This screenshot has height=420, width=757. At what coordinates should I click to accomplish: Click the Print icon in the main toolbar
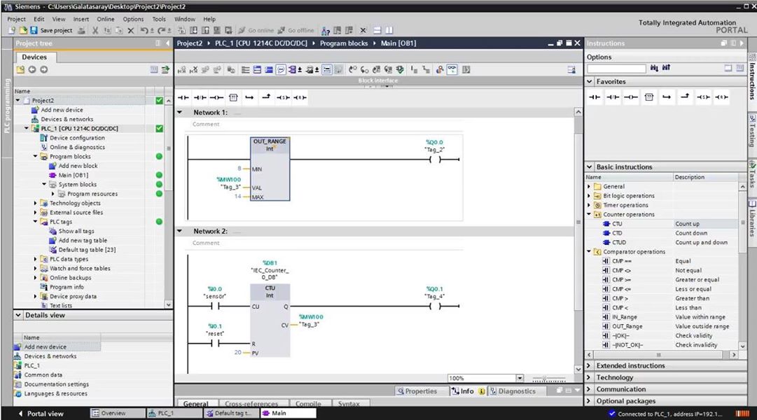click(82, 30)
